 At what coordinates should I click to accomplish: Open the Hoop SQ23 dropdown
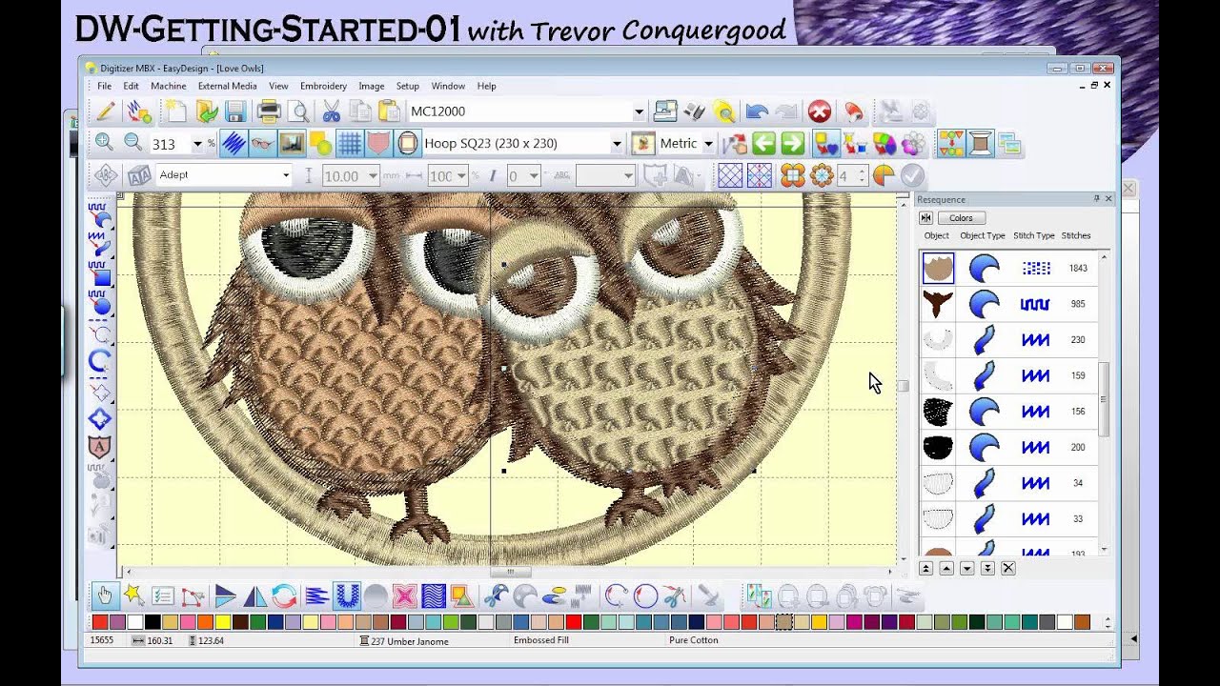click(x=617, y=144)
